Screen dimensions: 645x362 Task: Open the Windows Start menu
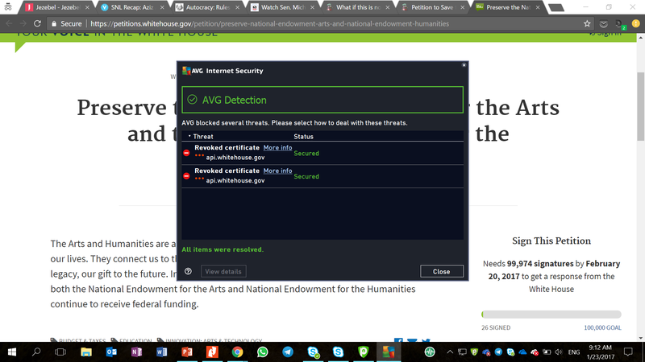point(11,352)
